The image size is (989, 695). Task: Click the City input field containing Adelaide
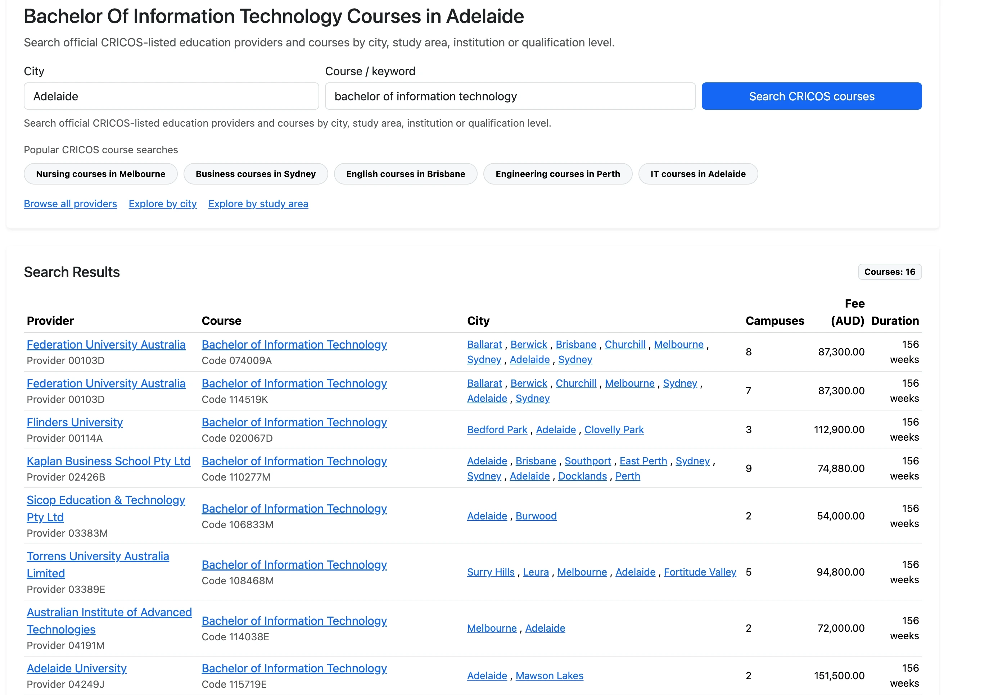pyautogui.click(x=171, y=96)
